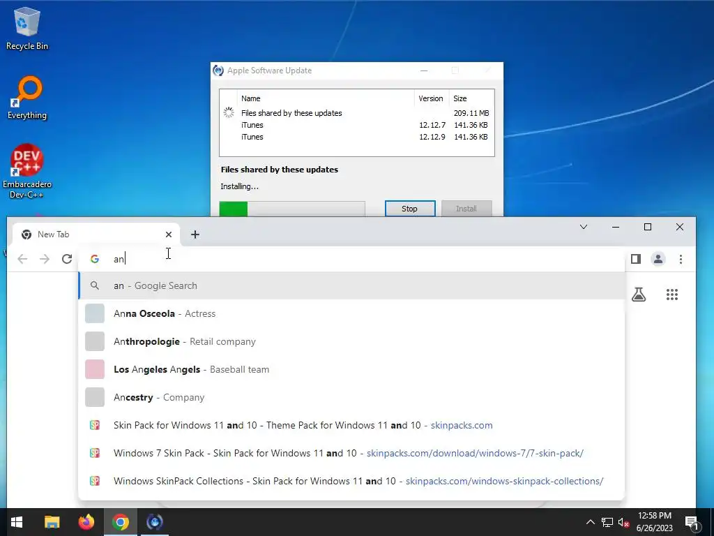The width and height of the screenshot is (714, 536).
Task: Launch the Everything search desktop shortcut
Action: pos(27,98)
